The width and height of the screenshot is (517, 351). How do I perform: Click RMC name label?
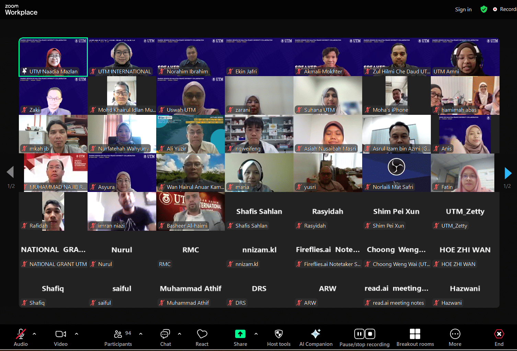tap(165, 264)
